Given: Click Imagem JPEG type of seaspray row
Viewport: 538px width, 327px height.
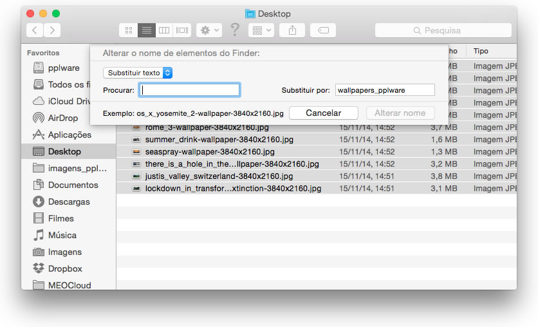Looking at the screenshot, I should tap(495, 152).
